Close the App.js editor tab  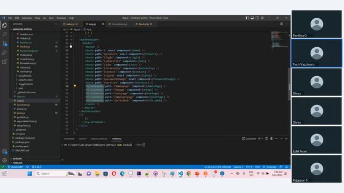click(x=103, y=24)
